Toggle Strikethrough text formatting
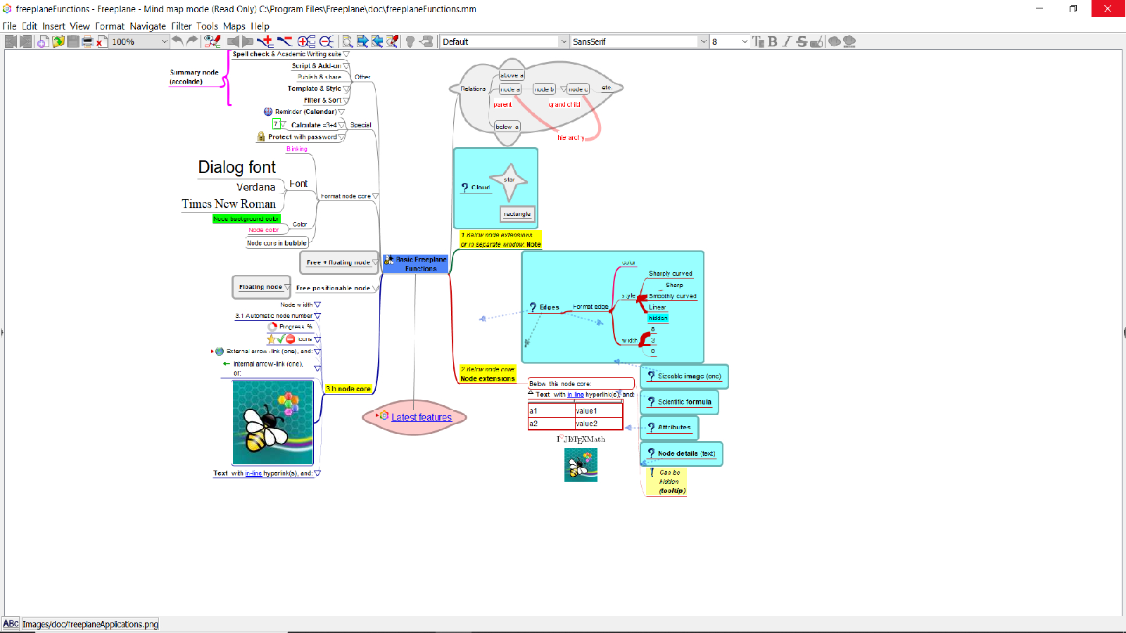1126x633 pixels. (802, 41)
